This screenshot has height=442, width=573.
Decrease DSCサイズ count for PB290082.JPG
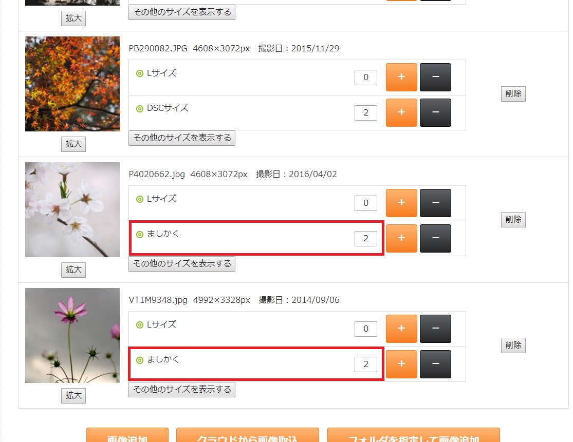[x=435, y=112]
